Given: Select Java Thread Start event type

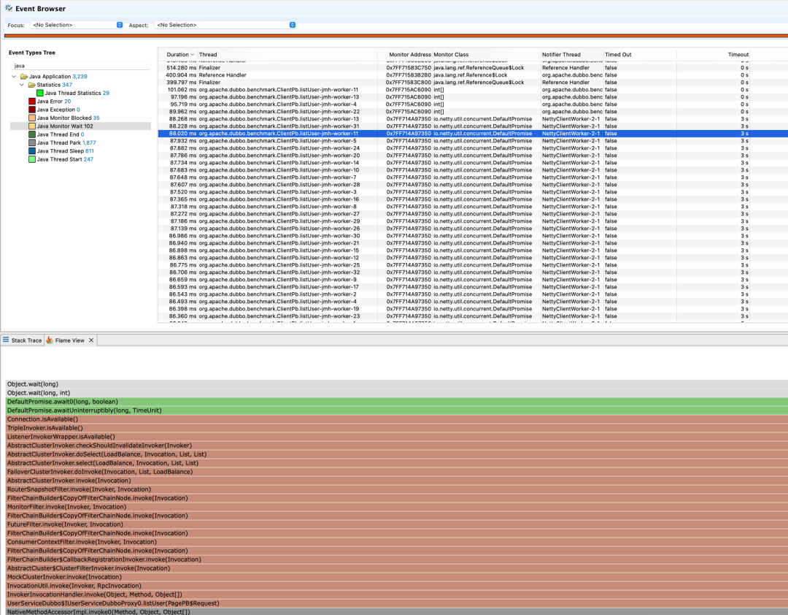Looking at the screenshot, I should pyautogui.click(x=65, y=159).
